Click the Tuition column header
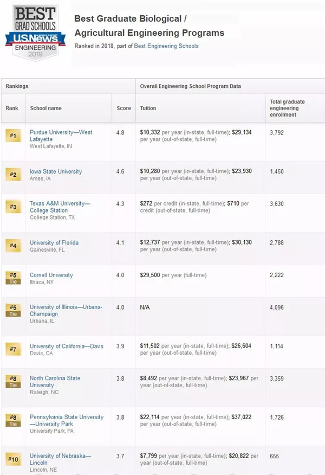The image size is (325, 475). point(148,108)
